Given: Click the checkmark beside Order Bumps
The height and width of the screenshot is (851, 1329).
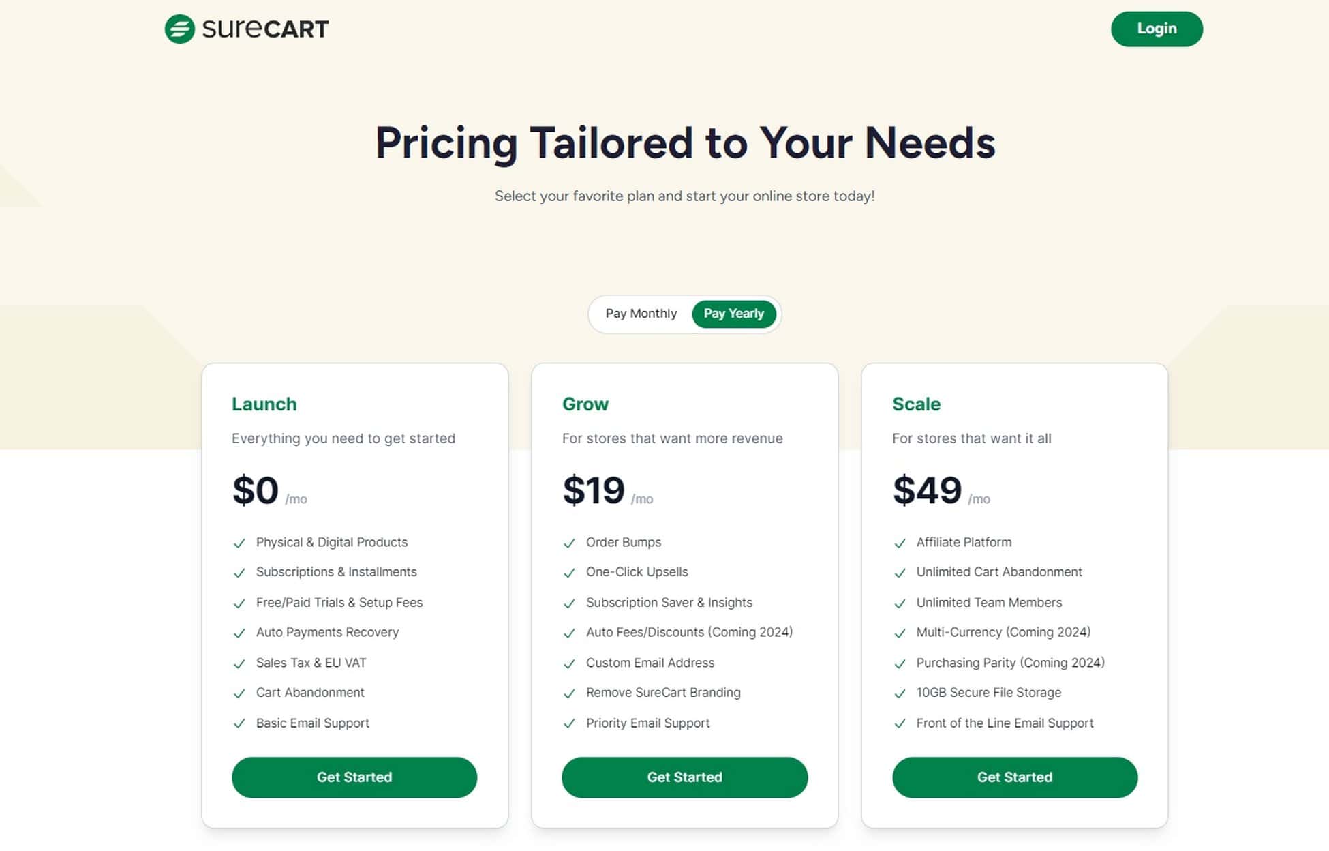Looking at the screenshot, I should coord(569,542).
